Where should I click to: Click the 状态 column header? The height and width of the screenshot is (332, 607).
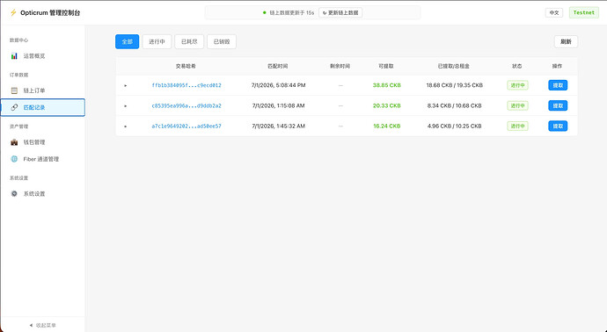[x=516, y=66]
